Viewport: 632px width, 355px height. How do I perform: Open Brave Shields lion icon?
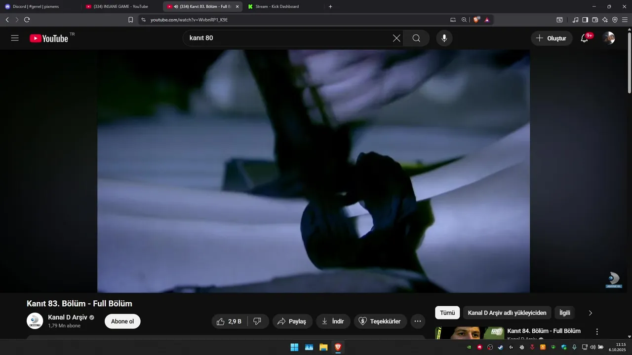(x=476, y=20)
